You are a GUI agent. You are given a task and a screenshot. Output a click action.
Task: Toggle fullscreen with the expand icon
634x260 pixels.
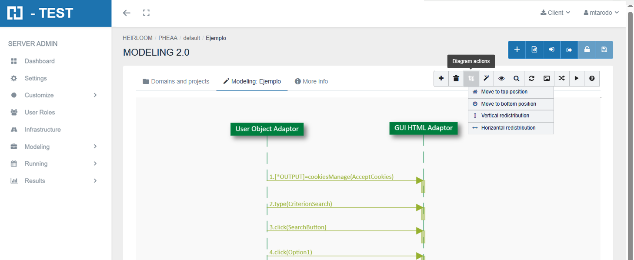tap(147, 13)
